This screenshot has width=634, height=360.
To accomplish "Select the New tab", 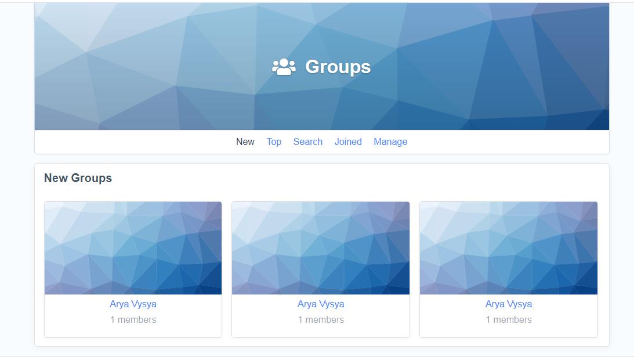I will click(x=245, y=141).
